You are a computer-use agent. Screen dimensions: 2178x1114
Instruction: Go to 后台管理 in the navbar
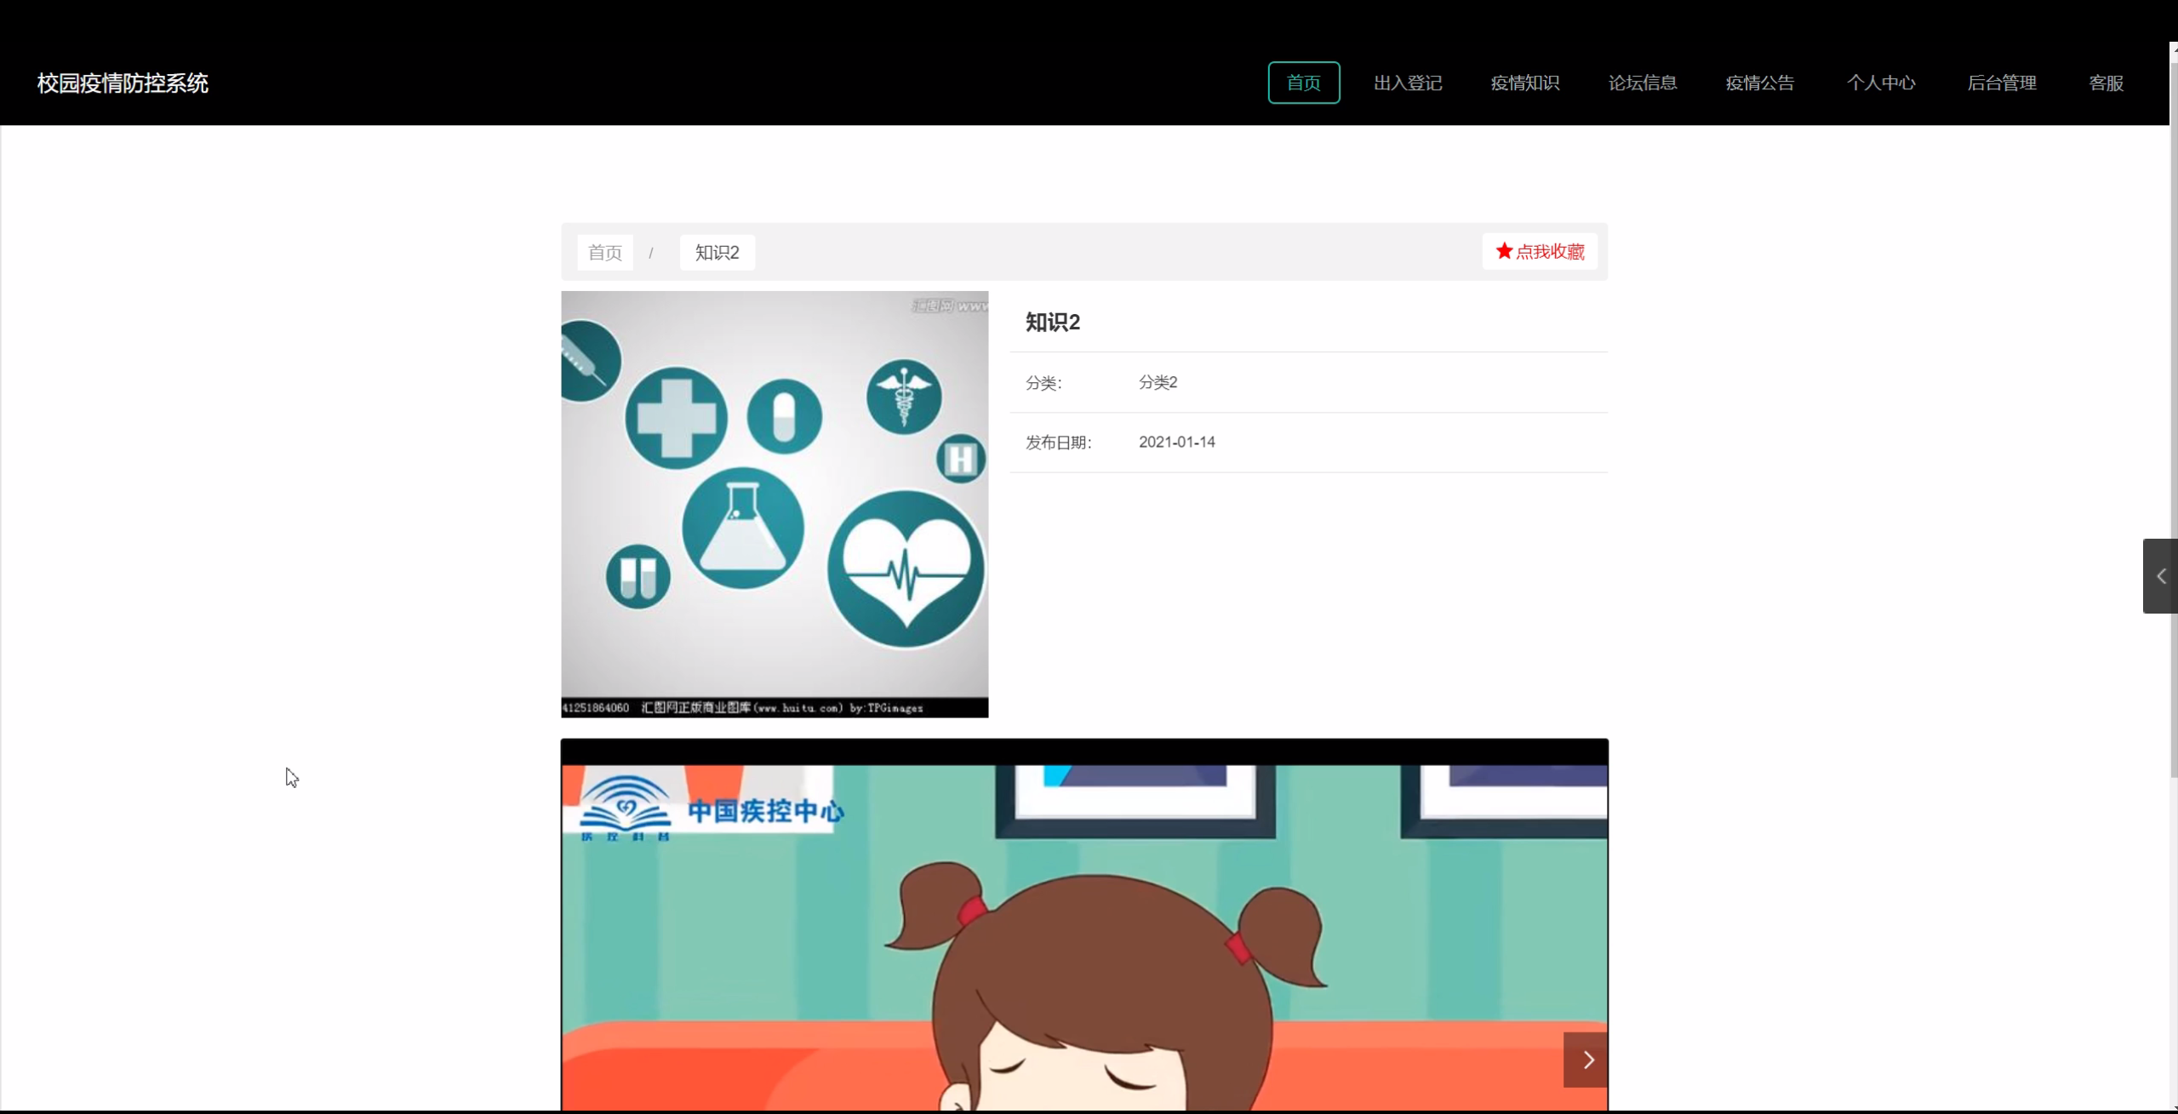point(2001,83)
